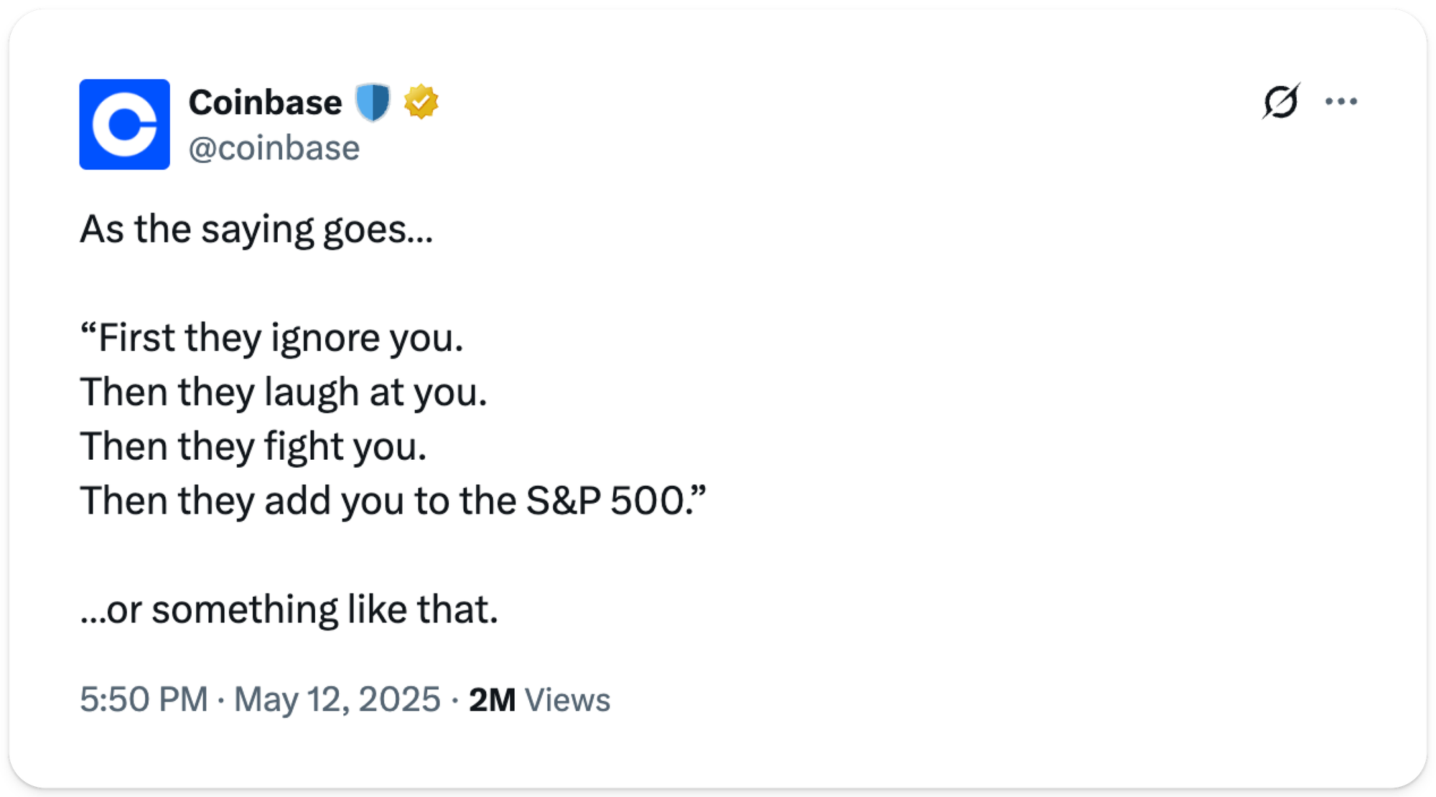Screen dimensions: 1436x797
Task: Click the word "saying" in first line
Action: coord(257,230)
